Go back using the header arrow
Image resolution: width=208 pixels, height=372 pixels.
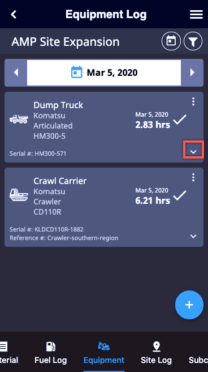pyautogui.click(x=14, y=15)
